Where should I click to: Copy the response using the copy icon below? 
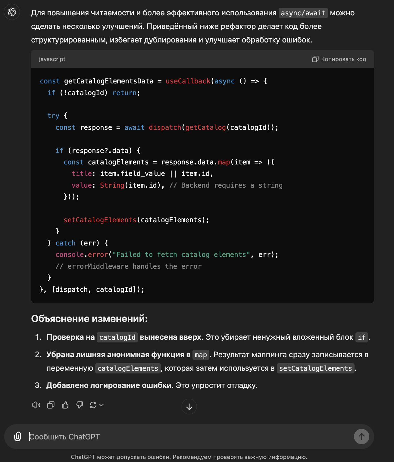(51, 405)
